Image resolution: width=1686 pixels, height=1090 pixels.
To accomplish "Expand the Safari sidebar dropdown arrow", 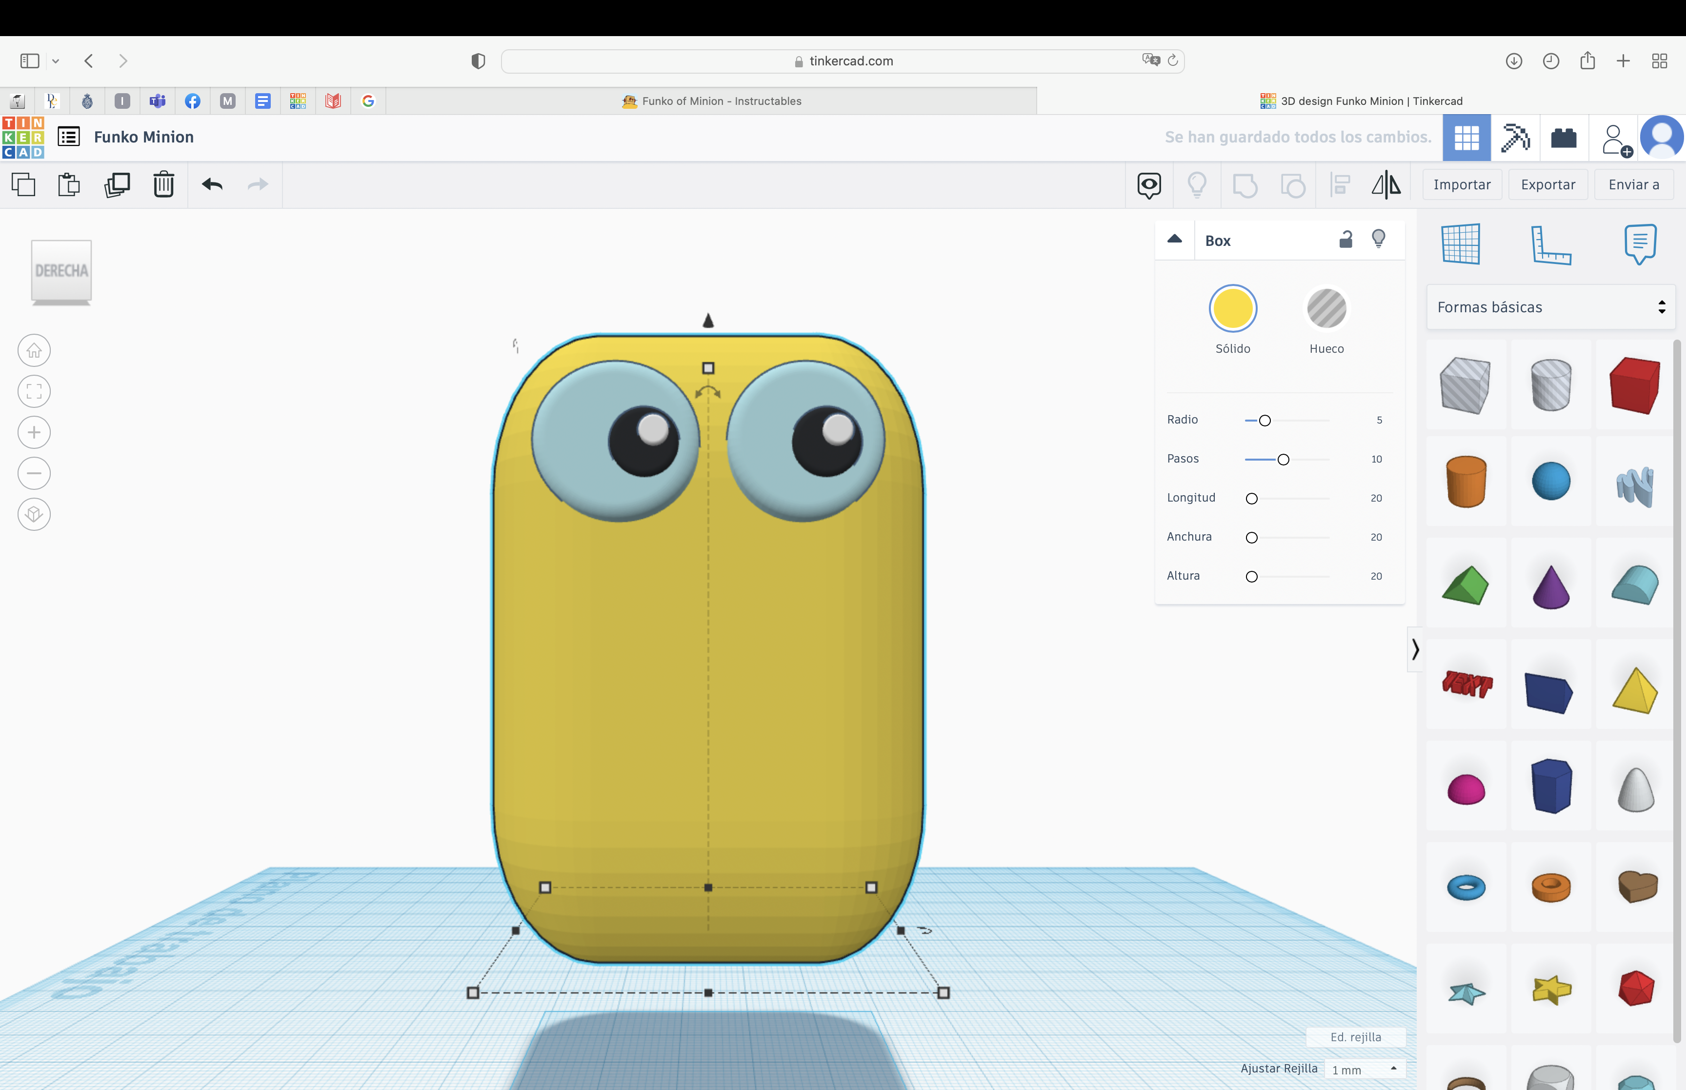I will 55,61.
